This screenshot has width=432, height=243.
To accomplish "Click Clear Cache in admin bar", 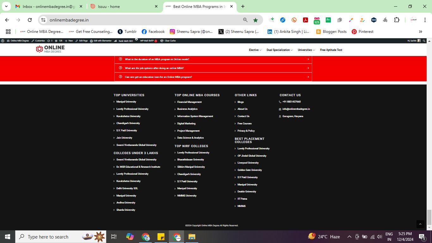I will point(168,41).
